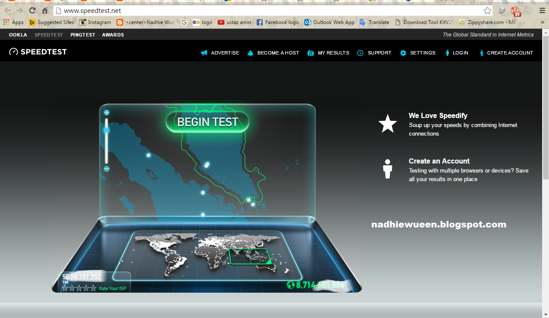This screenshot has width=549, height=318.
Task: Open the BECOME A HOST page
Action: tap(278, 53)
